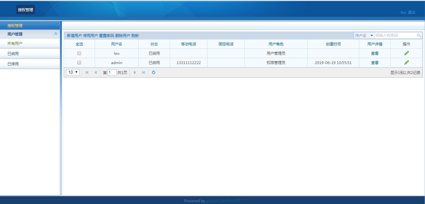Image resolution: width=425 pixels, height=204 pixels.
Task: Click the 固定电话 column header
Action: click(226, 44)
